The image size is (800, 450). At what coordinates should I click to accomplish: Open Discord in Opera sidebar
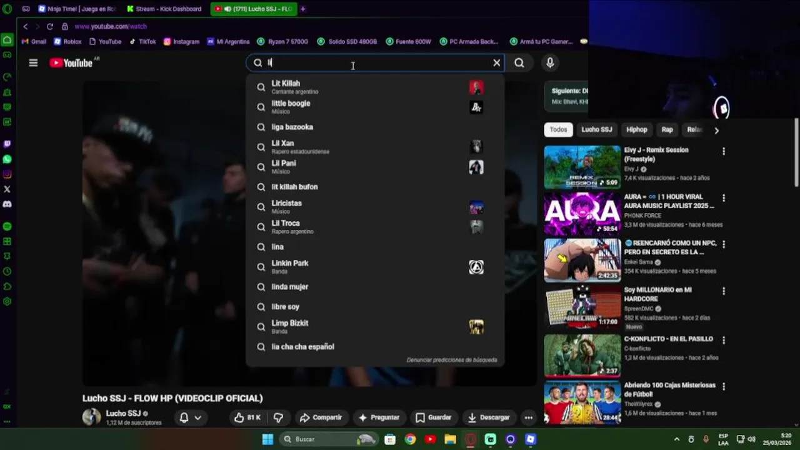pos(7,204)
